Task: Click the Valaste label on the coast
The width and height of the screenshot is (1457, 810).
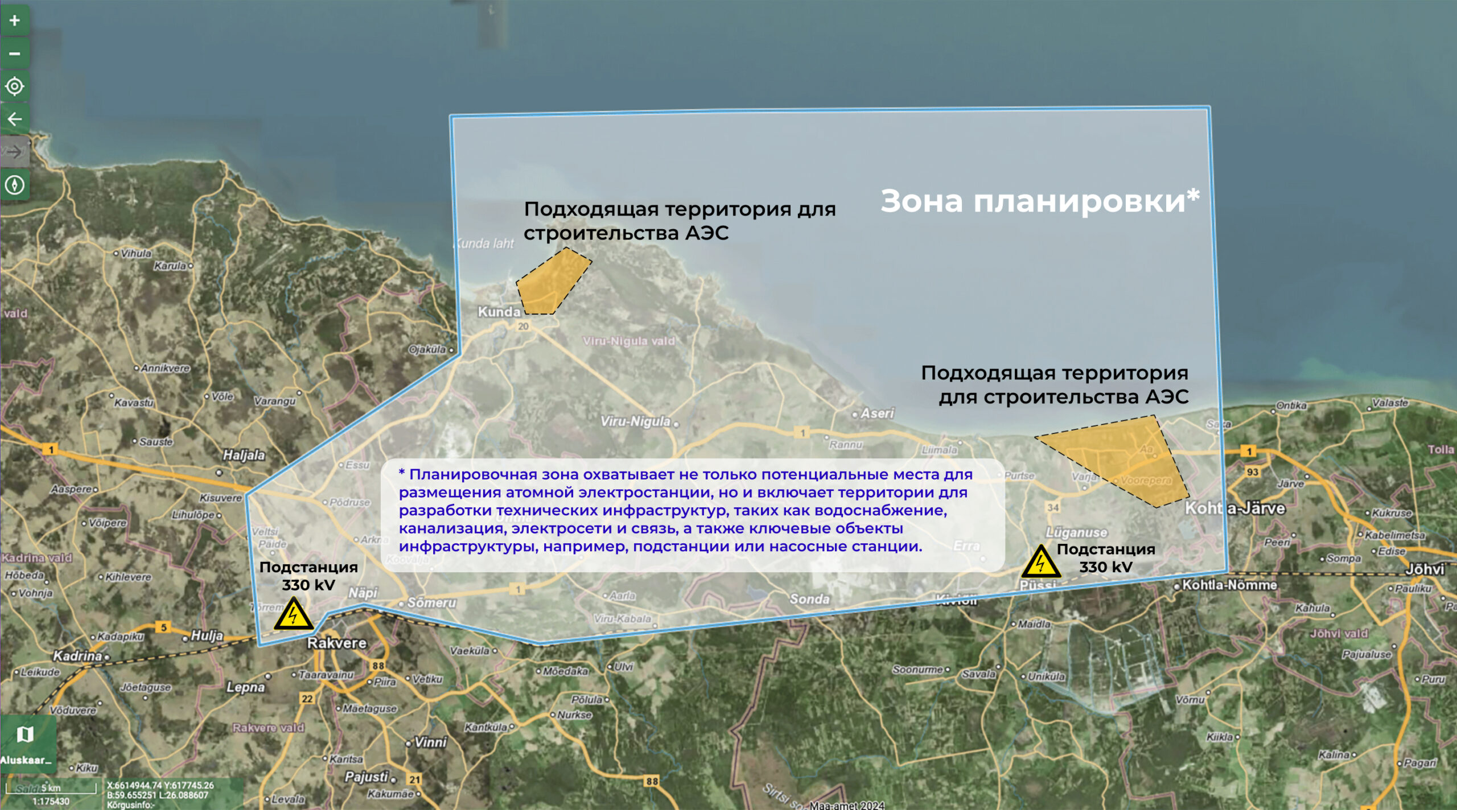Action: [1390, 403]
